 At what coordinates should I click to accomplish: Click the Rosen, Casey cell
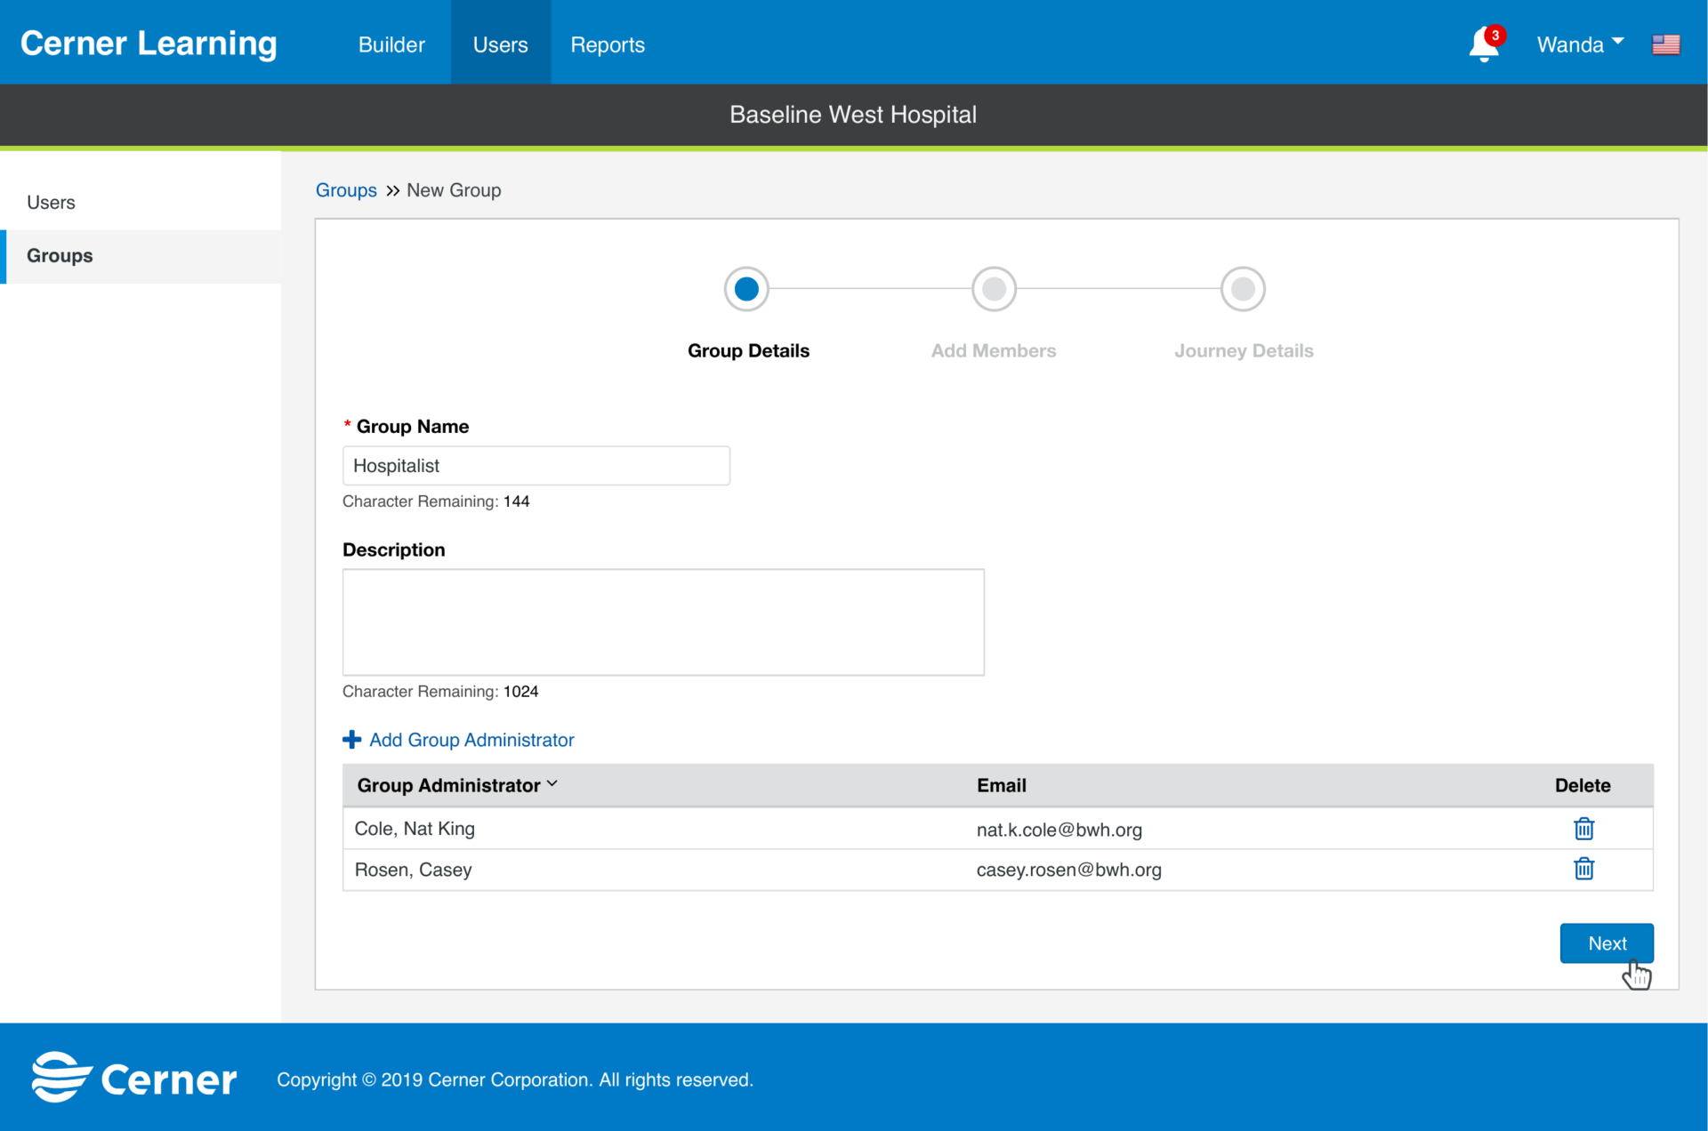pos(413,870)
